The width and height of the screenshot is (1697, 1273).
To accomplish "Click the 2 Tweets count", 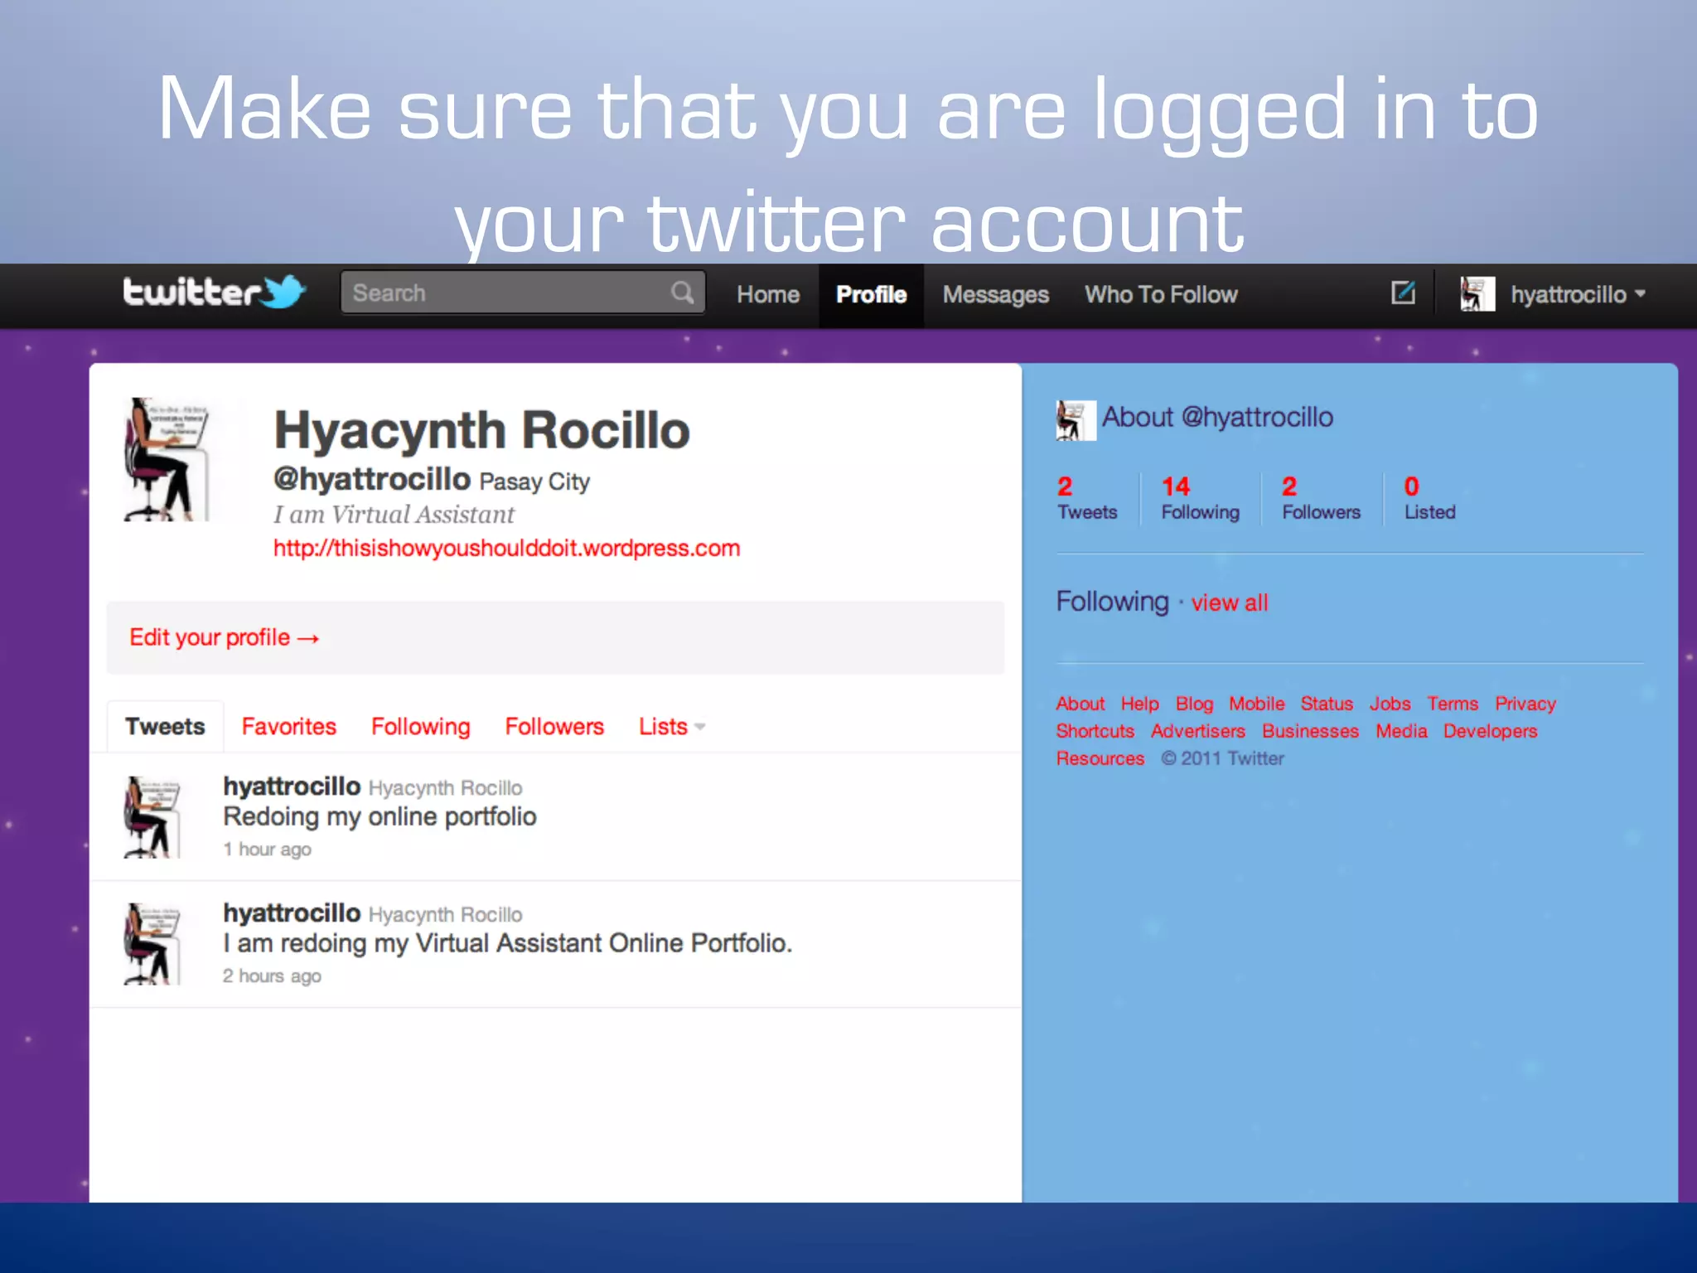I will [x=1087, y=498].
